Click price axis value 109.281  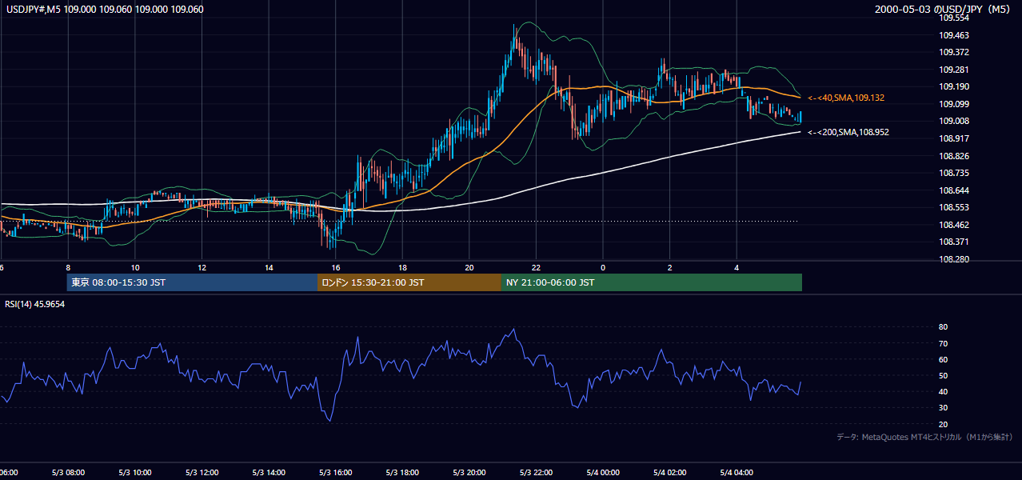coord(954,70)
